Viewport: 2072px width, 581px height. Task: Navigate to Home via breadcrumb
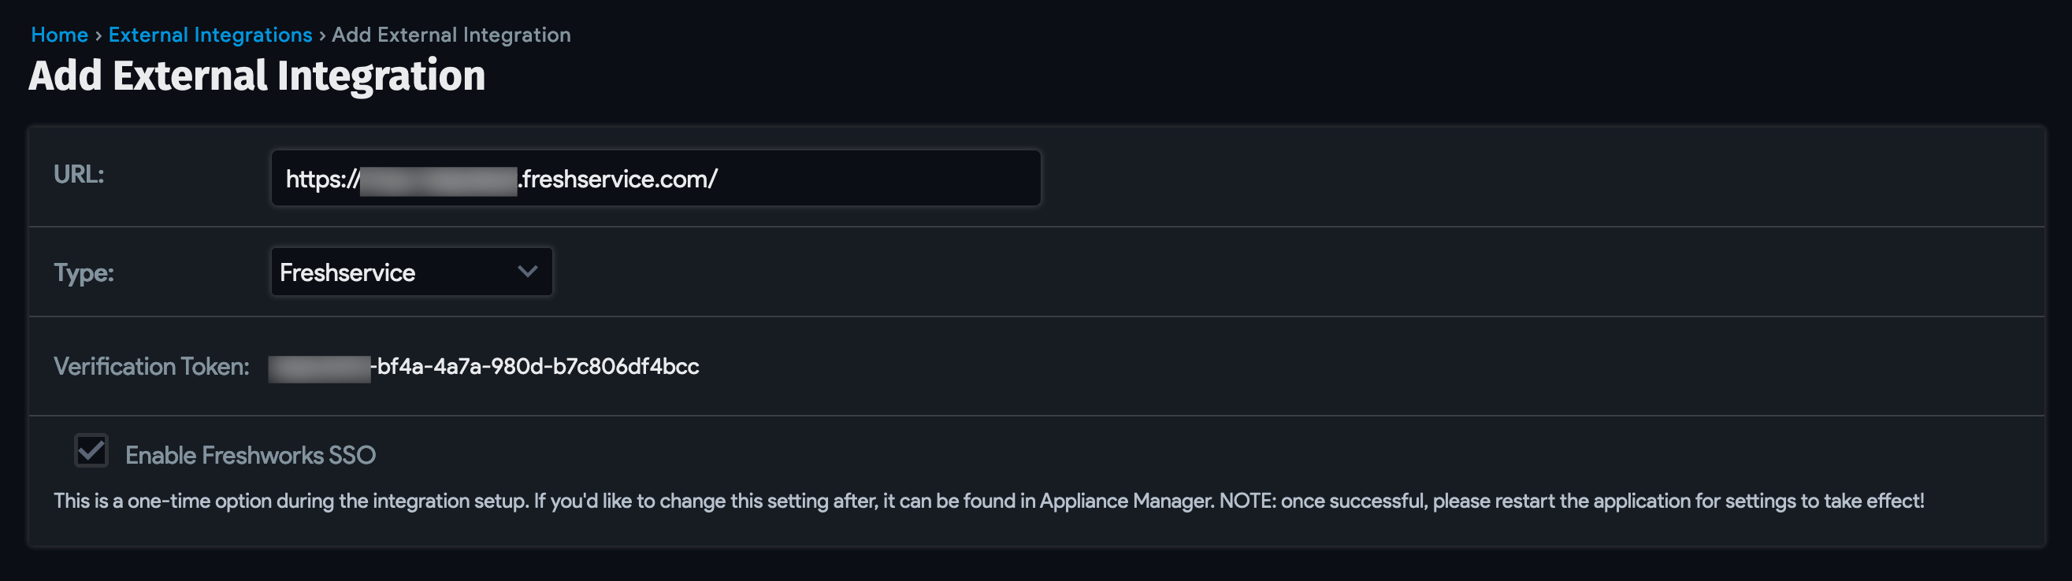(x=59, y=34)
